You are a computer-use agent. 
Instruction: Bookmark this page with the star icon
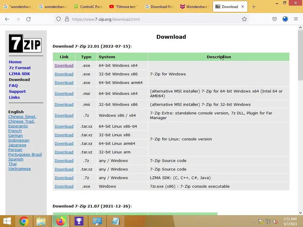(244, 19)
